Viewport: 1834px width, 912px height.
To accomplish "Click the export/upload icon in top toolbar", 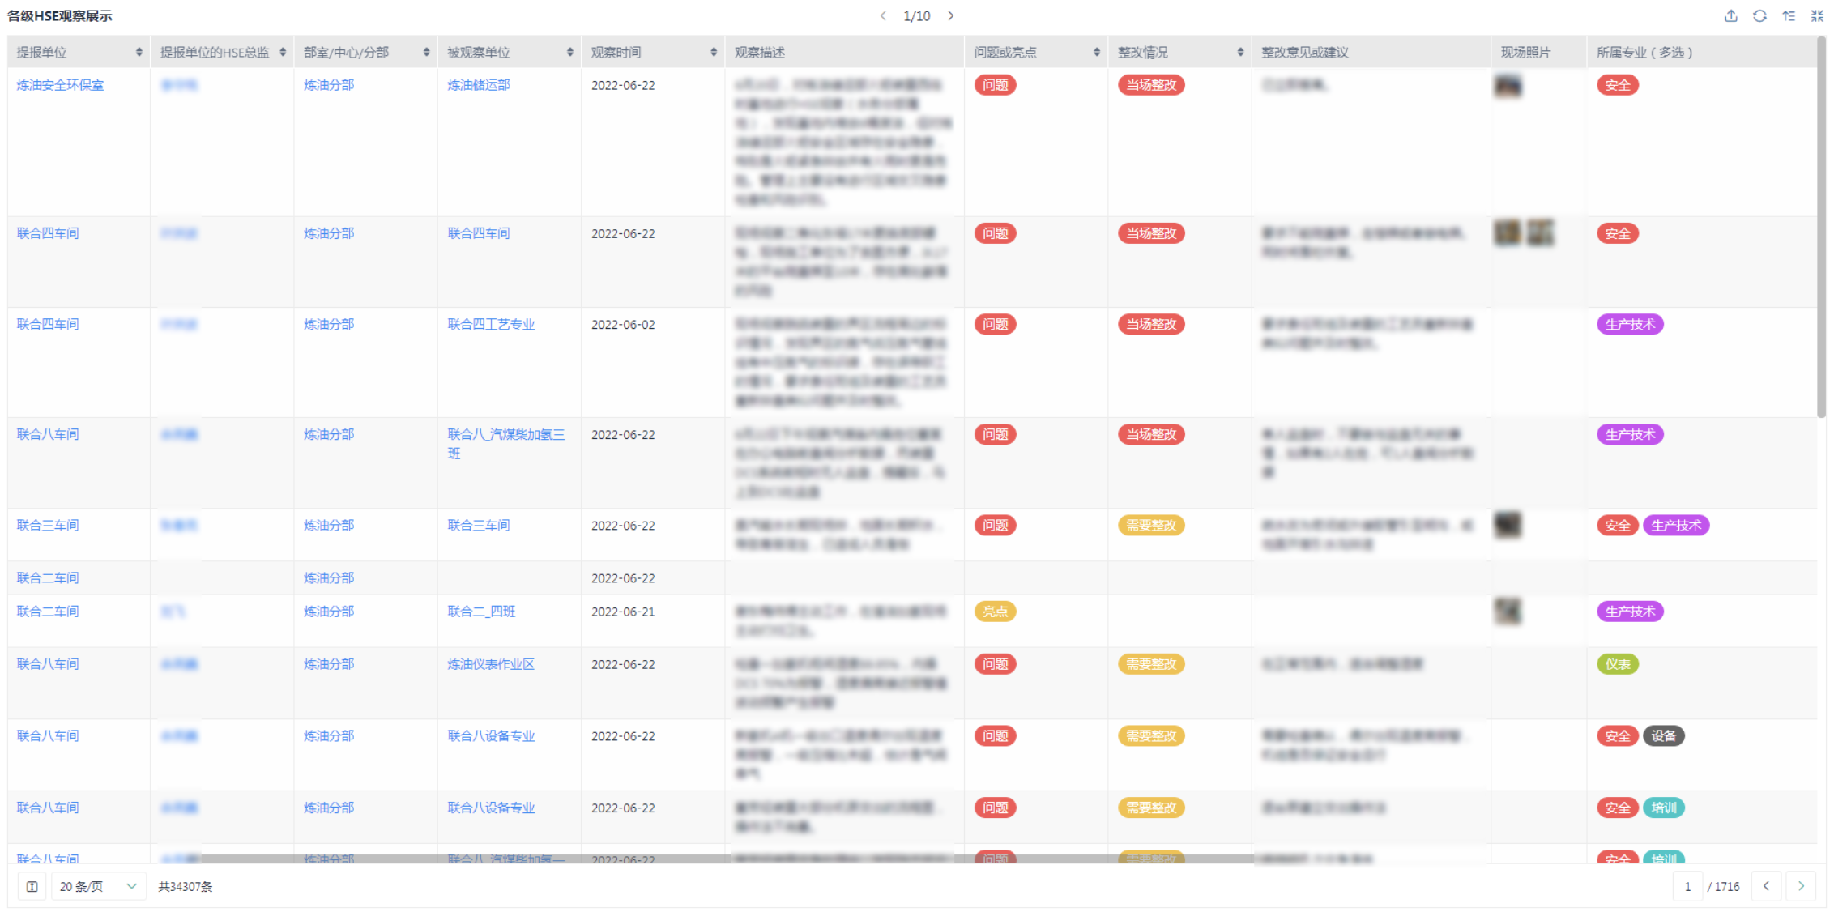I will [1731, 16].
